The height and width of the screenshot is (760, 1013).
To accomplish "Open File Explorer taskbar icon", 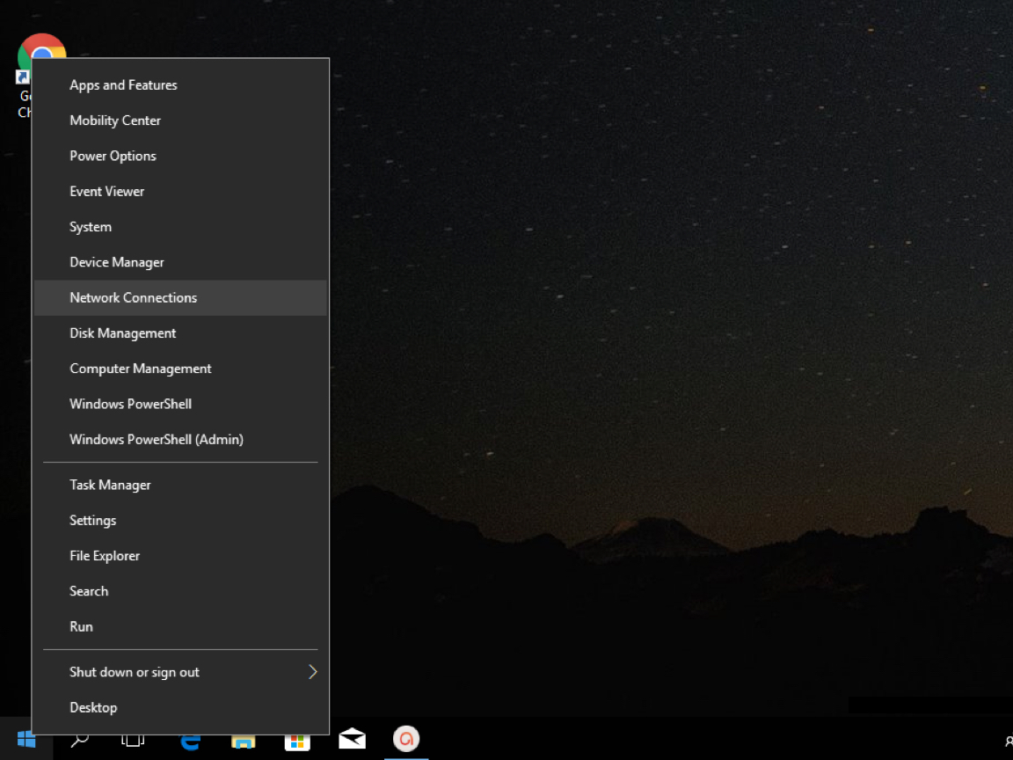I will [x=244, y=741].
